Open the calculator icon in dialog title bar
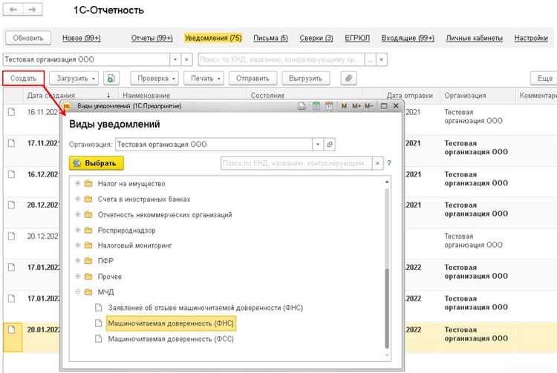Screen dimensions: 557x373 [x=316, y=105]
